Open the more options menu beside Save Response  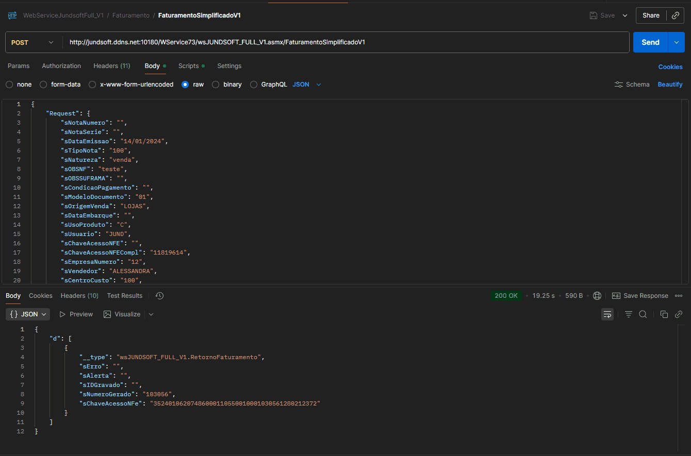679,296
